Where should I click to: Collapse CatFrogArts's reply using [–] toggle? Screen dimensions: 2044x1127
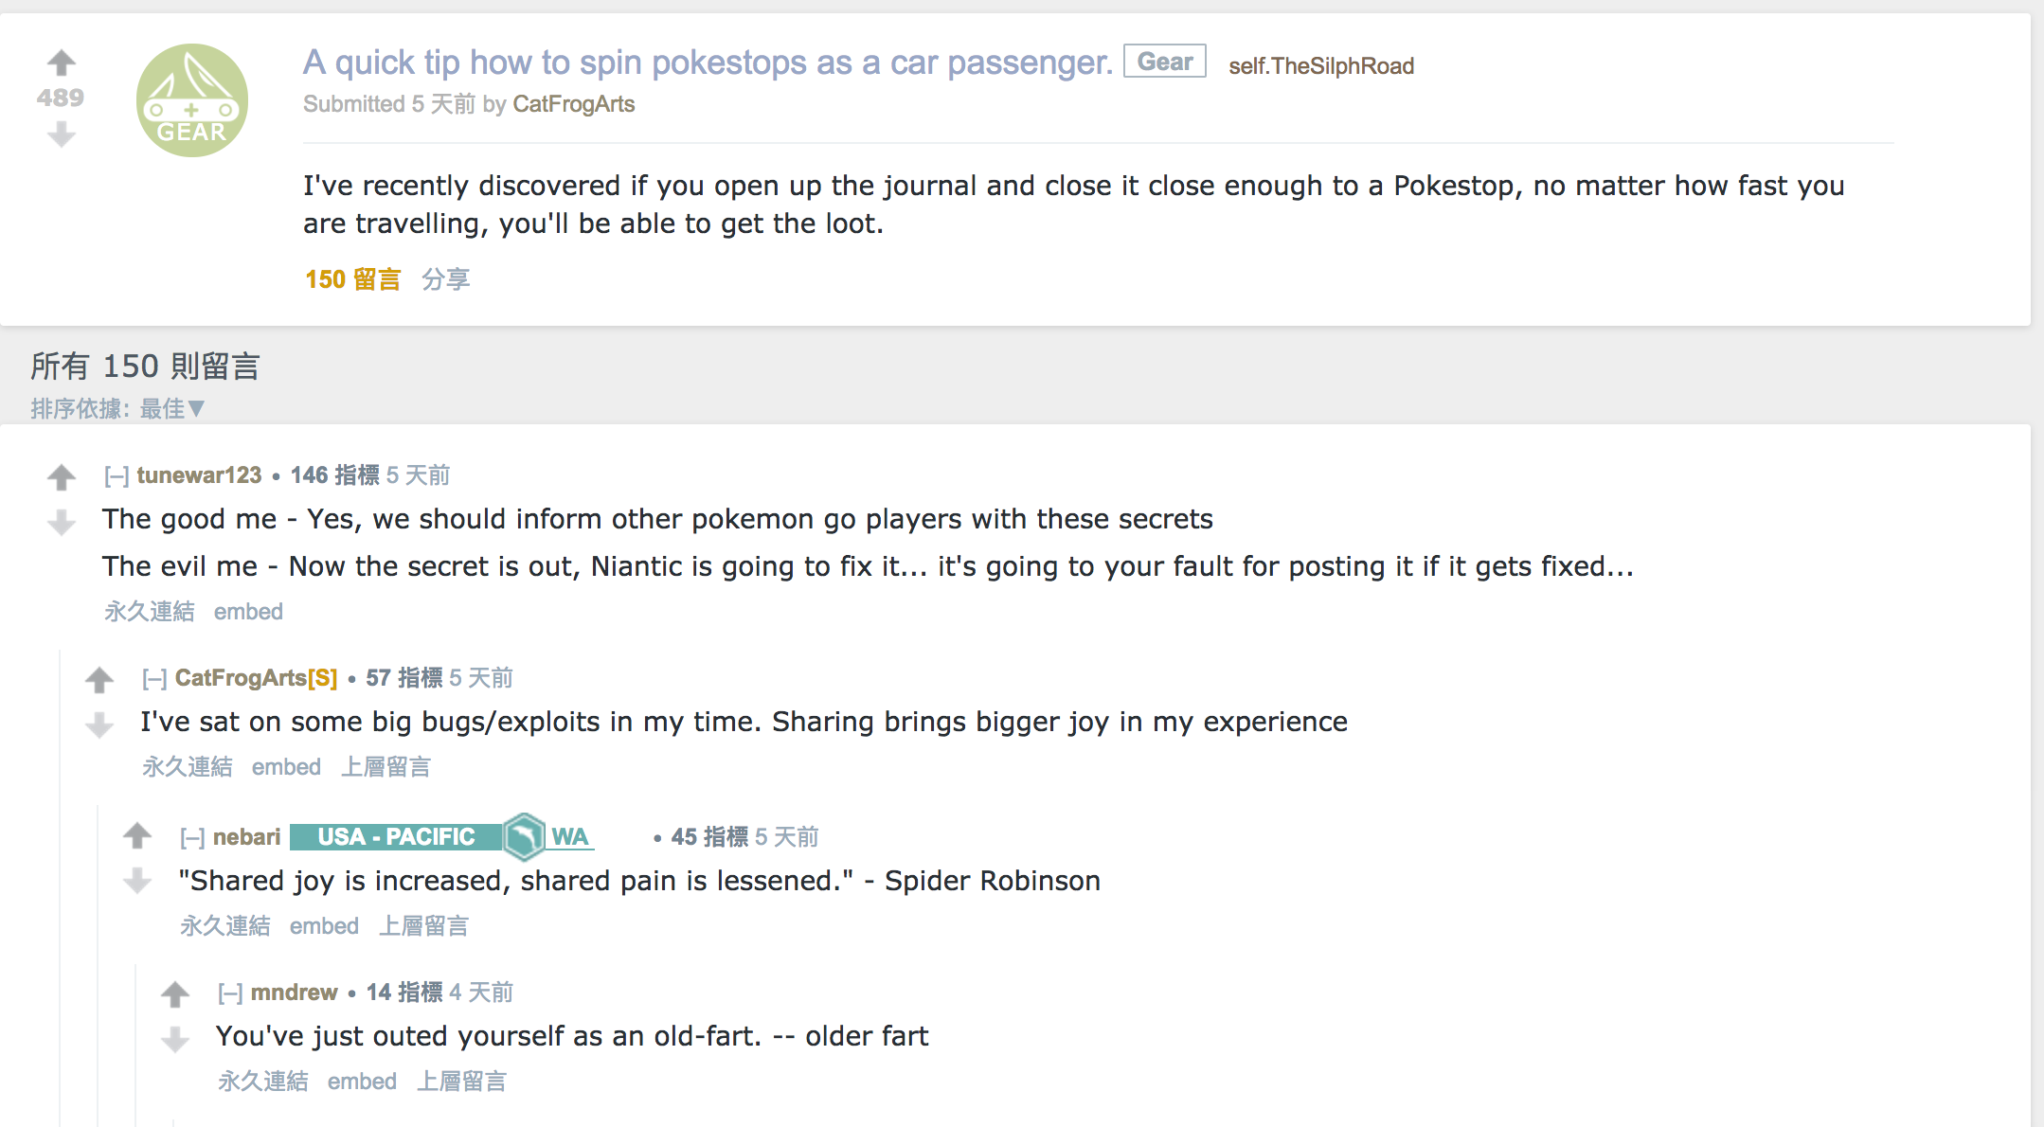coord(154,678)
